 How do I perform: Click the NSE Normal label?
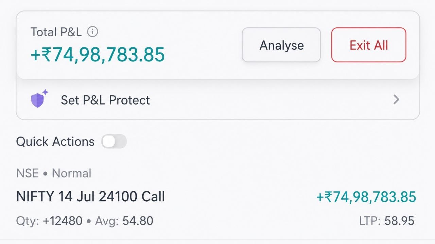pyautogui.click(x=54, y=174)
